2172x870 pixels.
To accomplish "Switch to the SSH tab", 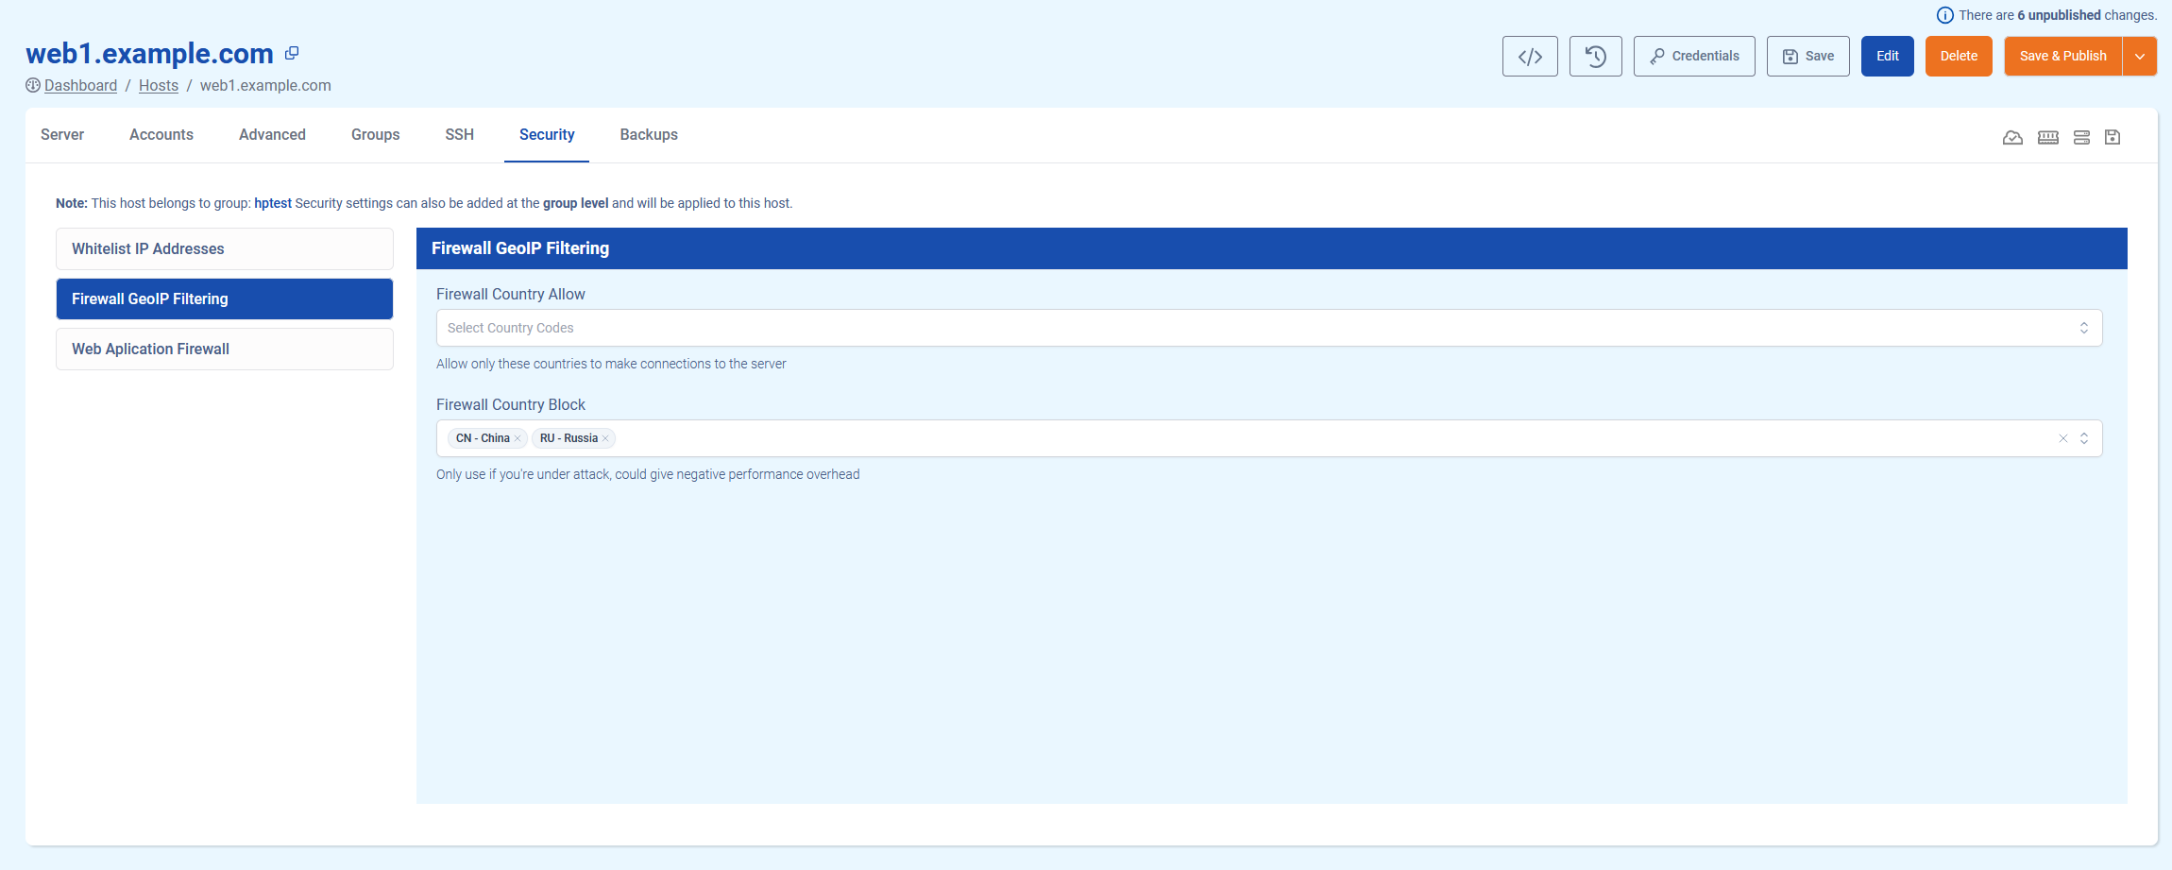I will pos(459,135).
